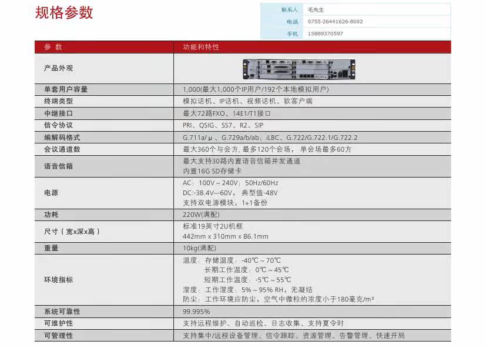Click the 联系人 label
The height and width of the screenshot is (348, 486).
tap(290, 10)
